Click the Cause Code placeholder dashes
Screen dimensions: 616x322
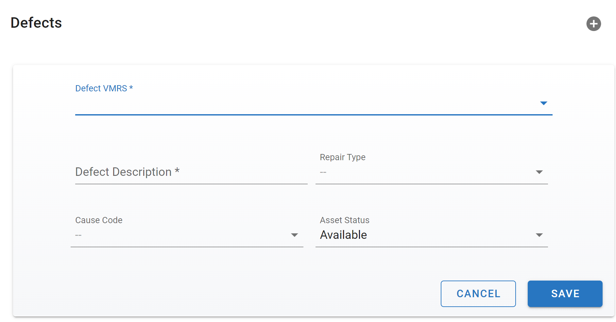tap(78, 235)
